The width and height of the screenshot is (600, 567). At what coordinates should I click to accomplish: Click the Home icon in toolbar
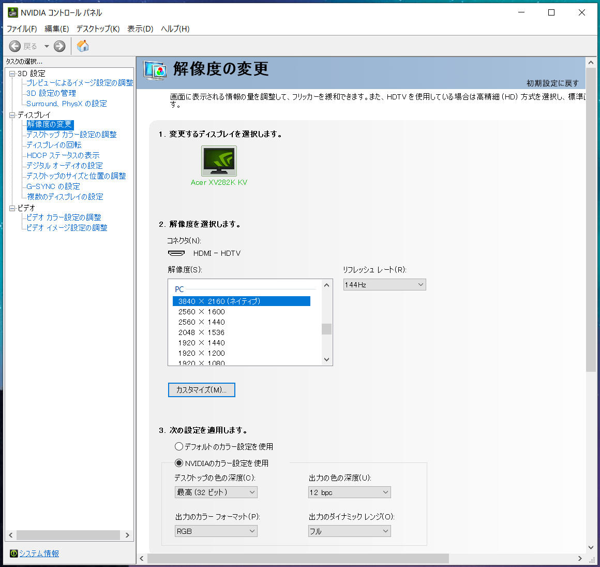(83, 46)
